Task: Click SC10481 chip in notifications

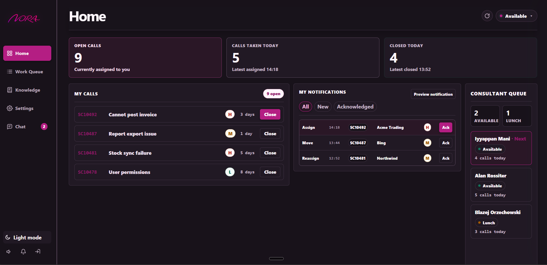Action: 358,158
